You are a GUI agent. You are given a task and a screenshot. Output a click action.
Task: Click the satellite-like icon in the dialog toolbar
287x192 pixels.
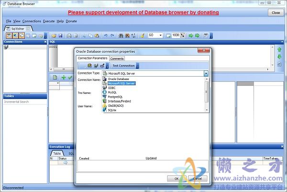(102, 66)
